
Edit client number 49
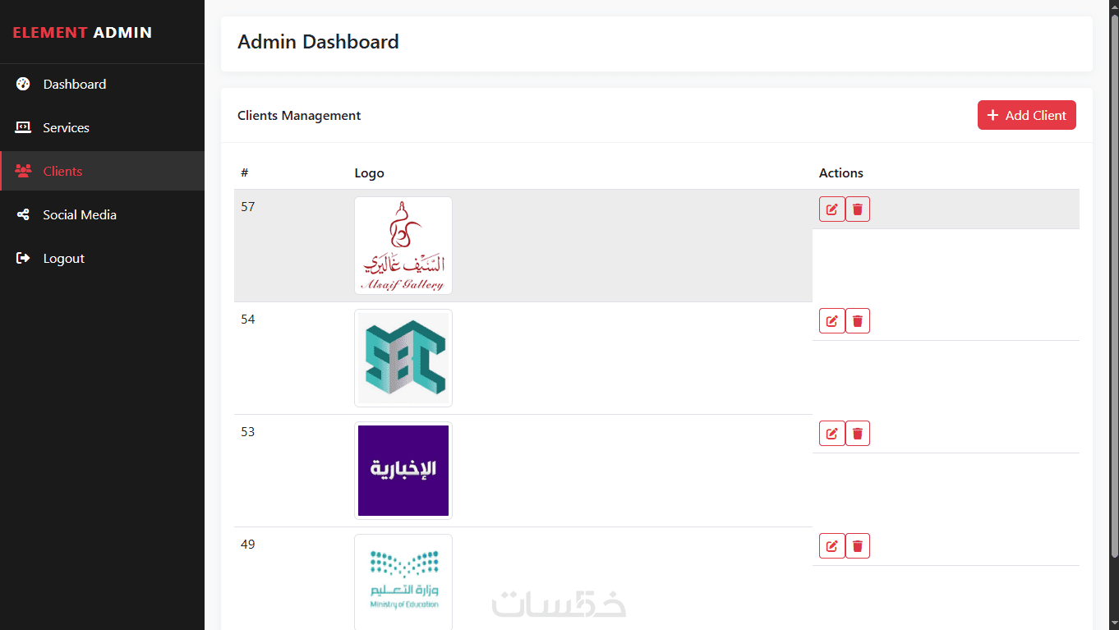(831, 546)
